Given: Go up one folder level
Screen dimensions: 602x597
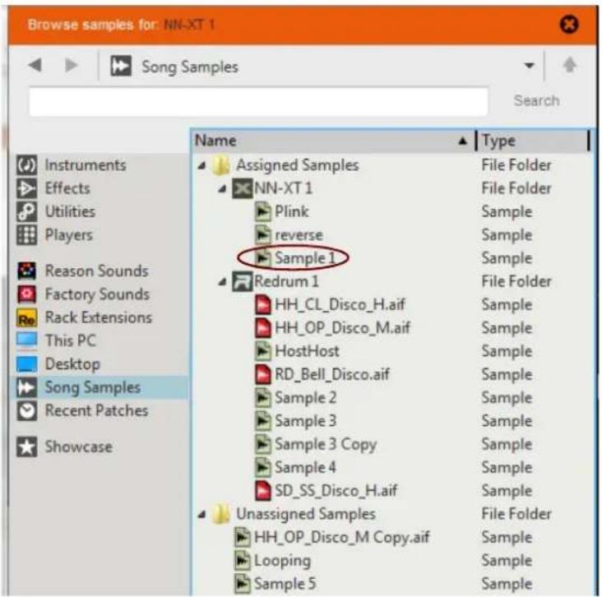Looking at the screenshot, I should [570, 65].
